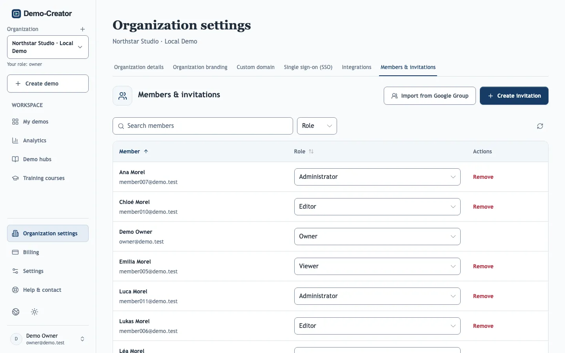This screenshot has width=565, height=353.
Task: Open Chloé Morel's Editor role dropdown
Action: pos(377,207)
